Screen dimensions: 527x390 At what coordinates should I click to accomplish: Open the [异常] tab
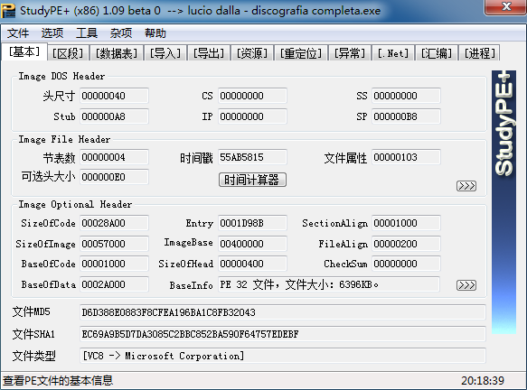tap(350, 53)
